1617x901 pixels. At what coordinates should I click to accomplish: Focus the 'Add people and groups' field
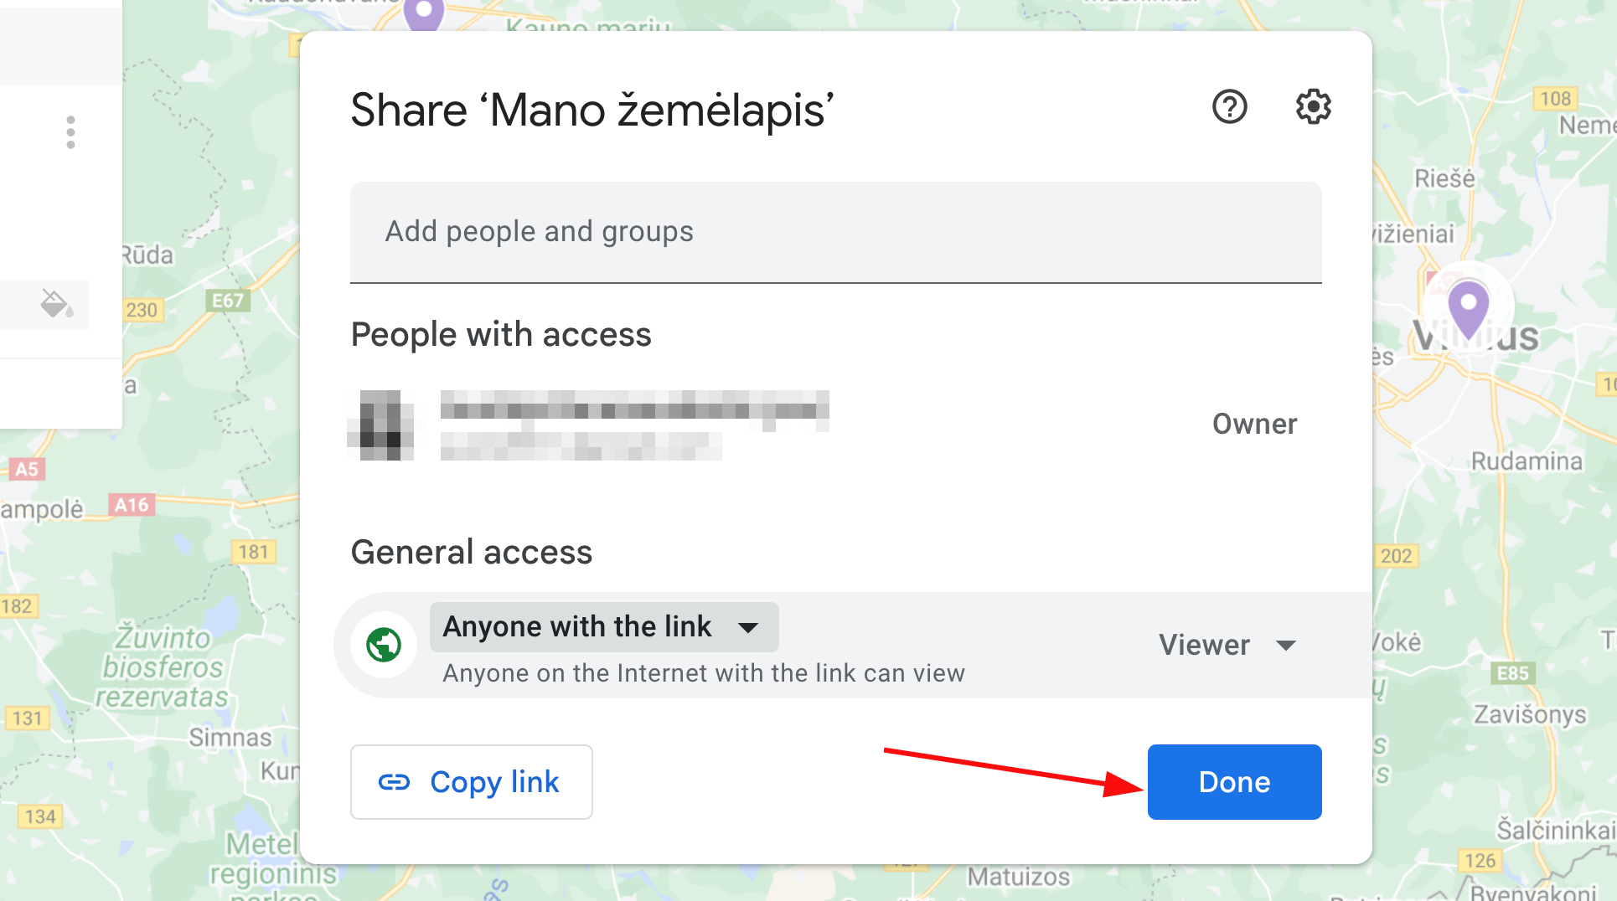pos(835,232)
